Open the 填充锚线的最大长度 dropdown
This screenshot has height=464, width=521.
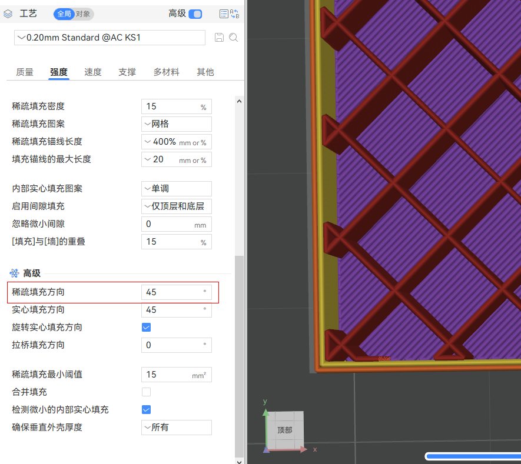coord(177,159)
